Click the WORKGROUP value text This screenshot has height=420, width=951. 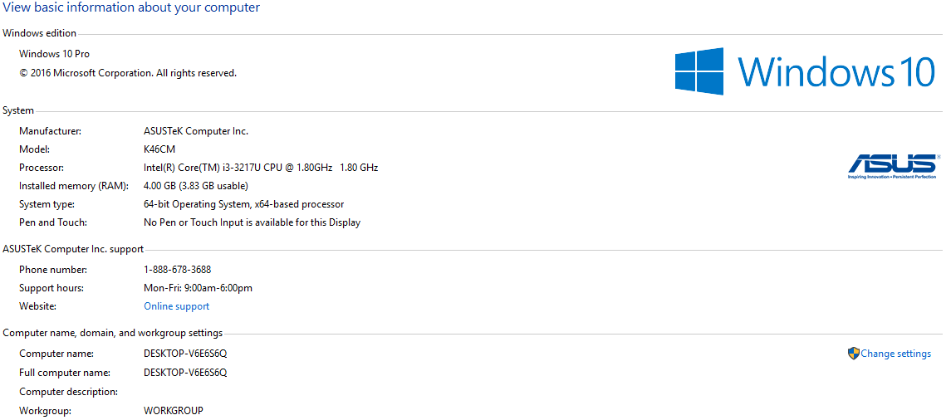173,411
